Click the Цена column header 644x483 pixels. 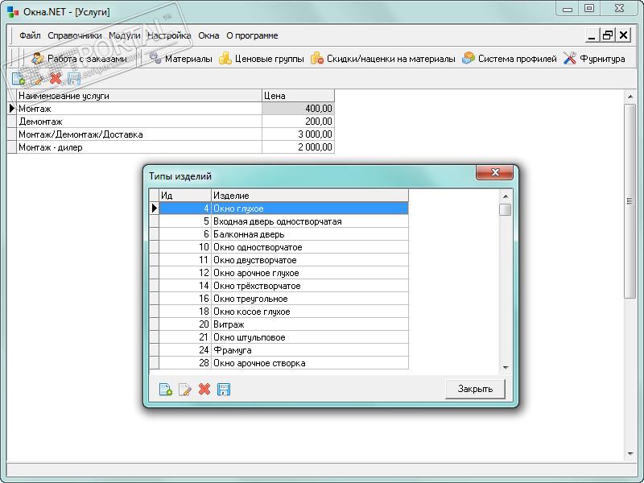pyautogui.click(x=298, y=96)
